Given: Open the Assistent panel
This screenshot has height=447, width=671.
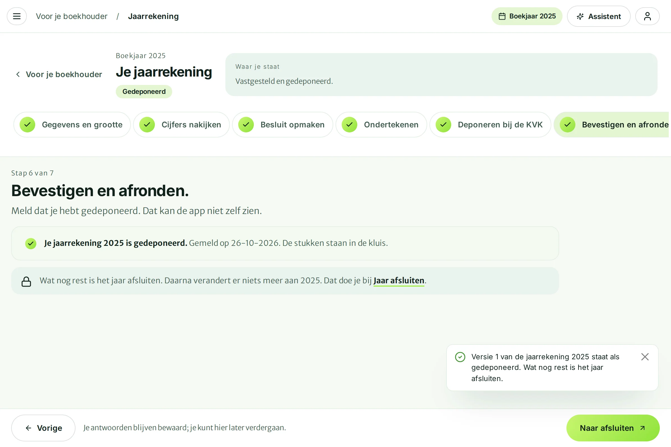Looking at the screenshot, I should (599, 16).
